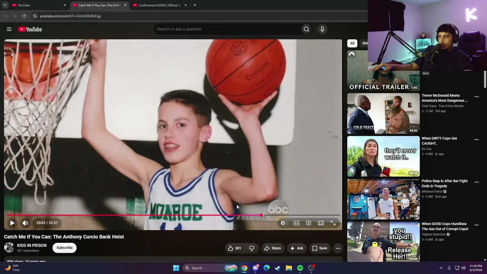
Task: Open the video player settings gear
Action: tap(309, 223)
